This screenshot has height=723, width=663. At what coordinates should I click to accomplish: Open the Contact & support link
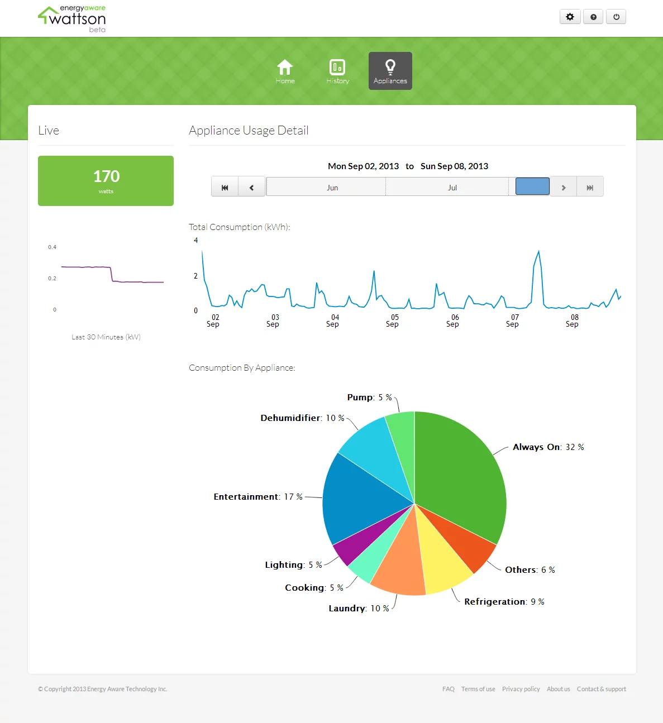601,689
